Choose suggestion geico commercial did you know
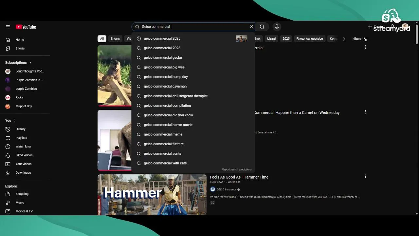419x236 pixels. pyautogui.click(x=193, y=115)
